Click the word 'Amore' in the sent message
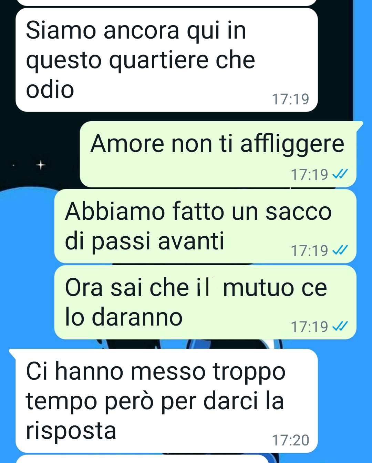This screenshot has width=372, height=463. (127, 144)
